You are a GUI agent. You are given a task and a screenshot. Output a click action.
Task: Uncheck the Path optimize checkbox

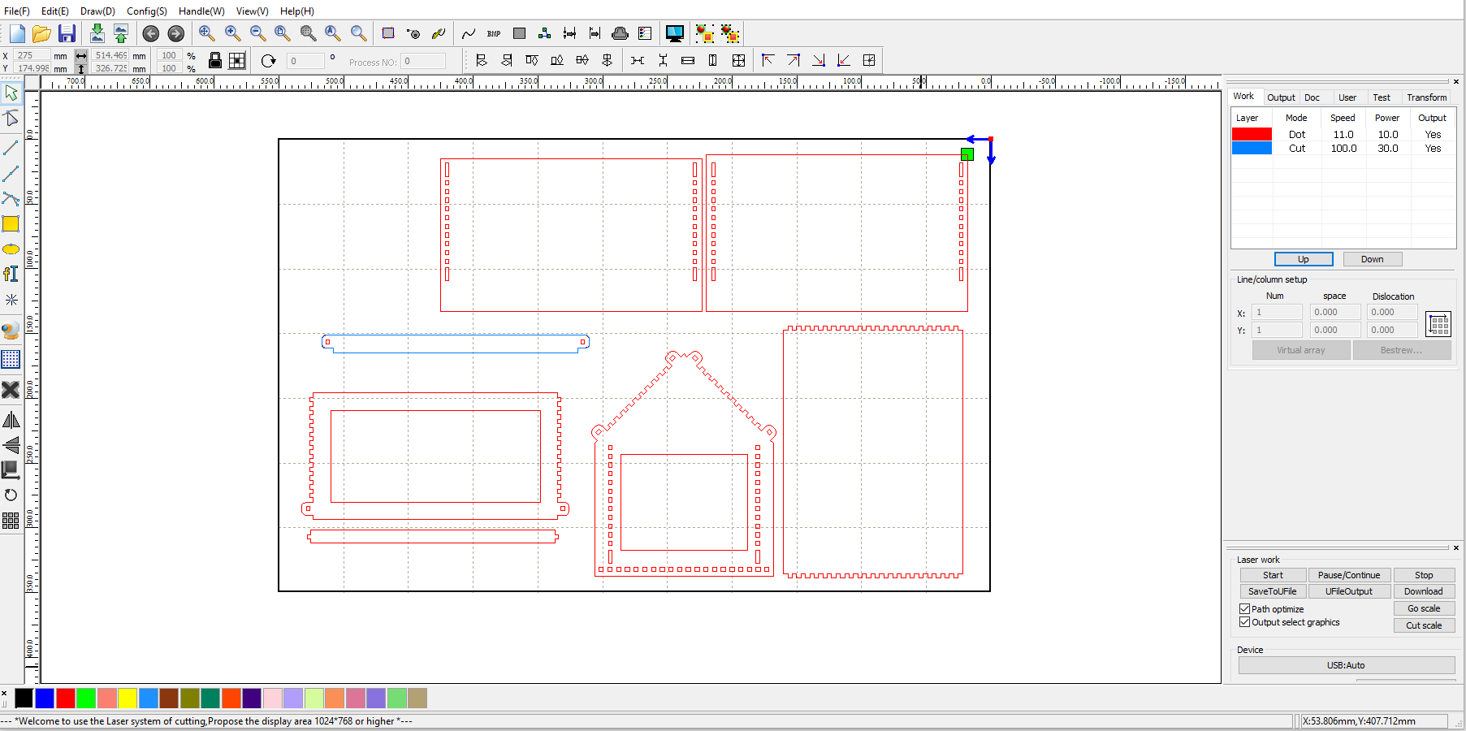click(1244, 608)
